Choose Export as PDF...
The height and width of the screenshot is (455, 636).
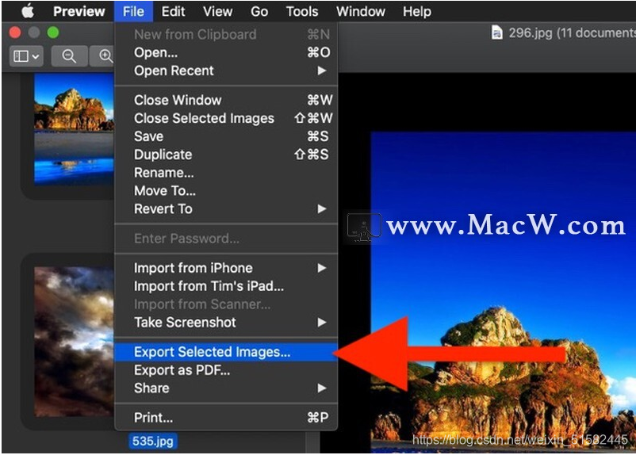click(226, 370)
